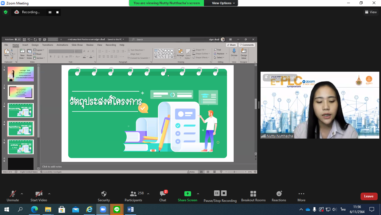The width and height of the screenshot is (381, 215).
Task: Click Find in Editing group
Action: (x=217, y=50)
